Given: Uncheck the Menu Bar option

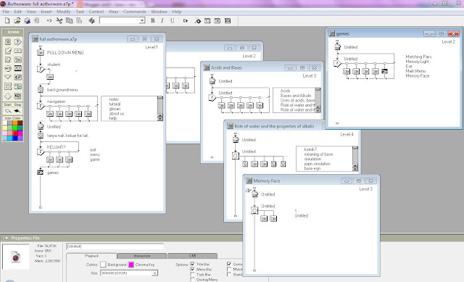Looking at the screenshot, I should point(193,269).
